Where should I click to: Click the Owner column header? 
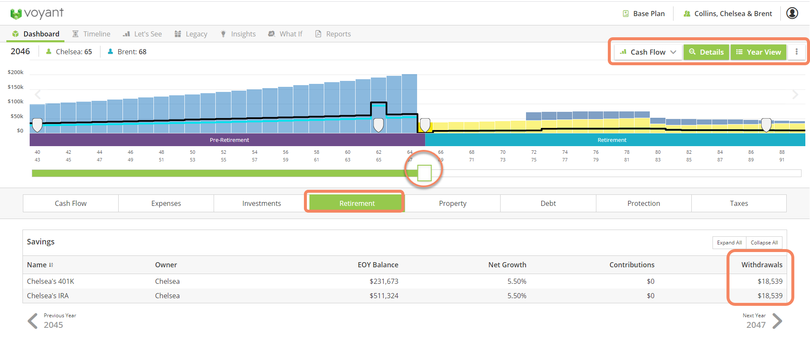click(166, 265)
